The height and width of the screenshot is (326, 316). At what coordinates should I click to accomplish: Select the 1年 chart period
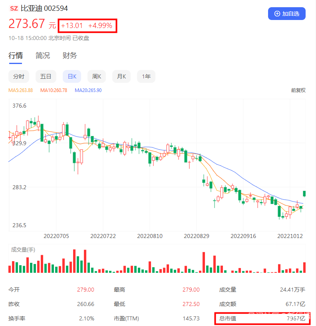click(x=146, y=76)
